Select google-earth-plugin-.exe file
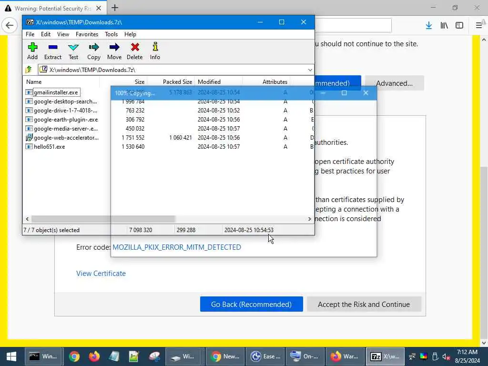The image size is (488, 366). coord(66,120)
